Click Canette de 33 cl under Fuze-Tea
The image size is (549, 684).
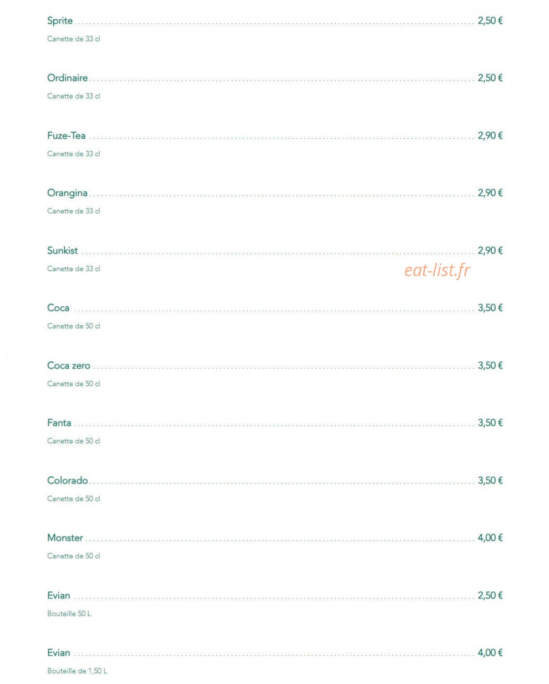74,154
